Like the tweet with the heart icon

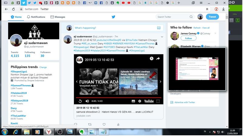(104, 124)
